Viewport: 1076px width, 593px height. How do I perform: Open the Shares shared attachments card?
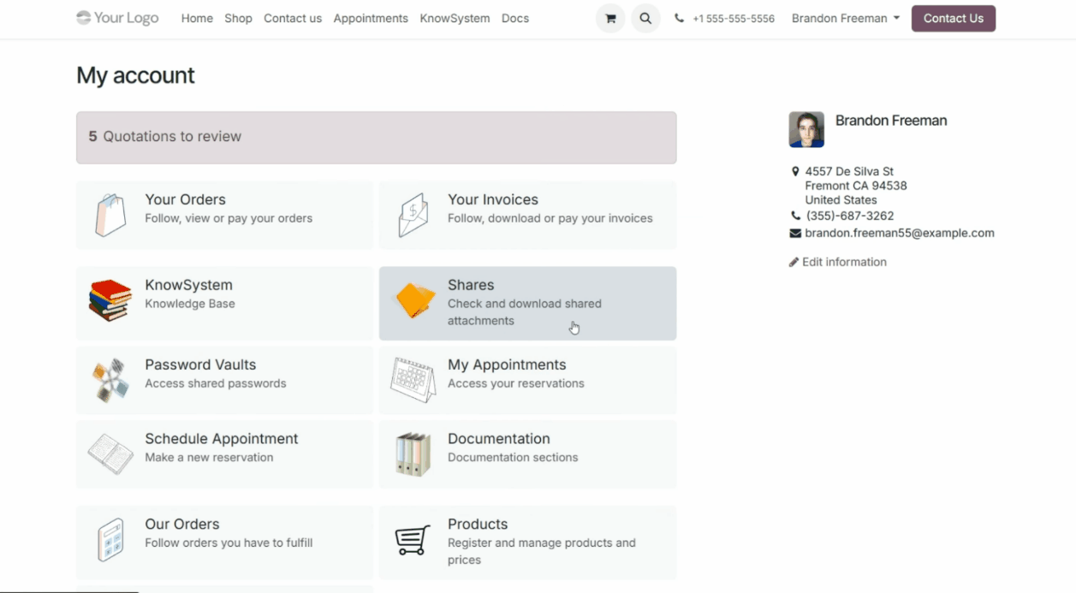[527, 303]
